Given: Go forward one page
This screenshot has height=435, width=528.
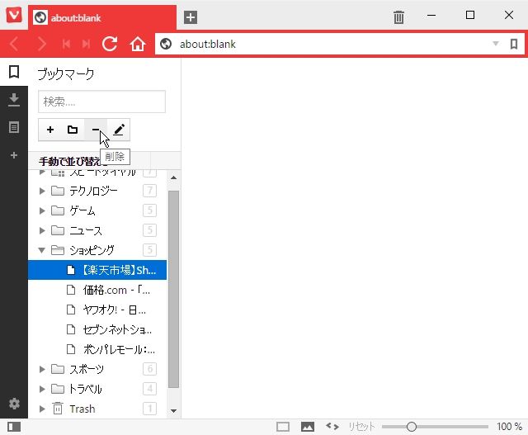Looking at the screenshot, I should (42, 44).
